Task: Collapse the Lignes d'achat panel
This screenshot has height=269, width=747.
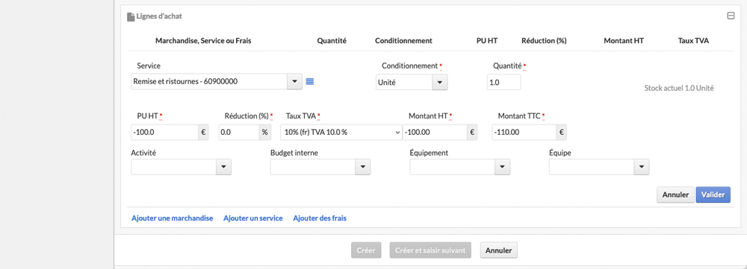Action: click(x=731, y=16)
